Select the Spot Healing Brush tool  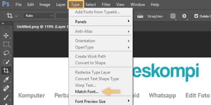click(x=6, y=88)
